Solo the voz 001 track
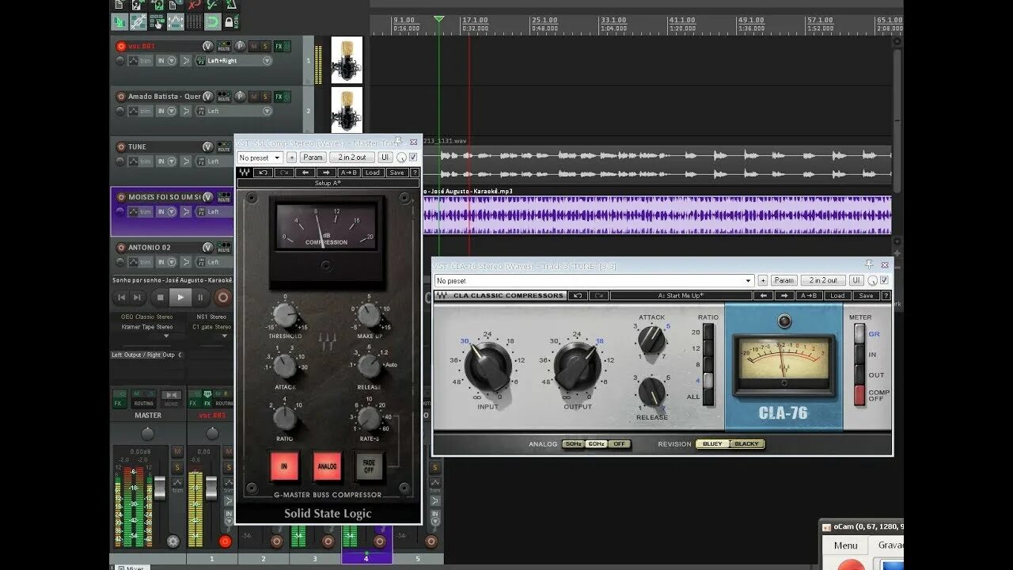Viewport: 1013px width, 570px height. point(265,46)
